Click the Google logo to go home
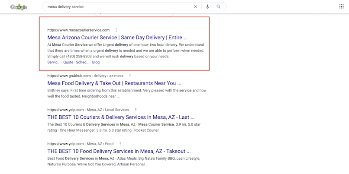The image size is (349, 174). tap(19, 7)
